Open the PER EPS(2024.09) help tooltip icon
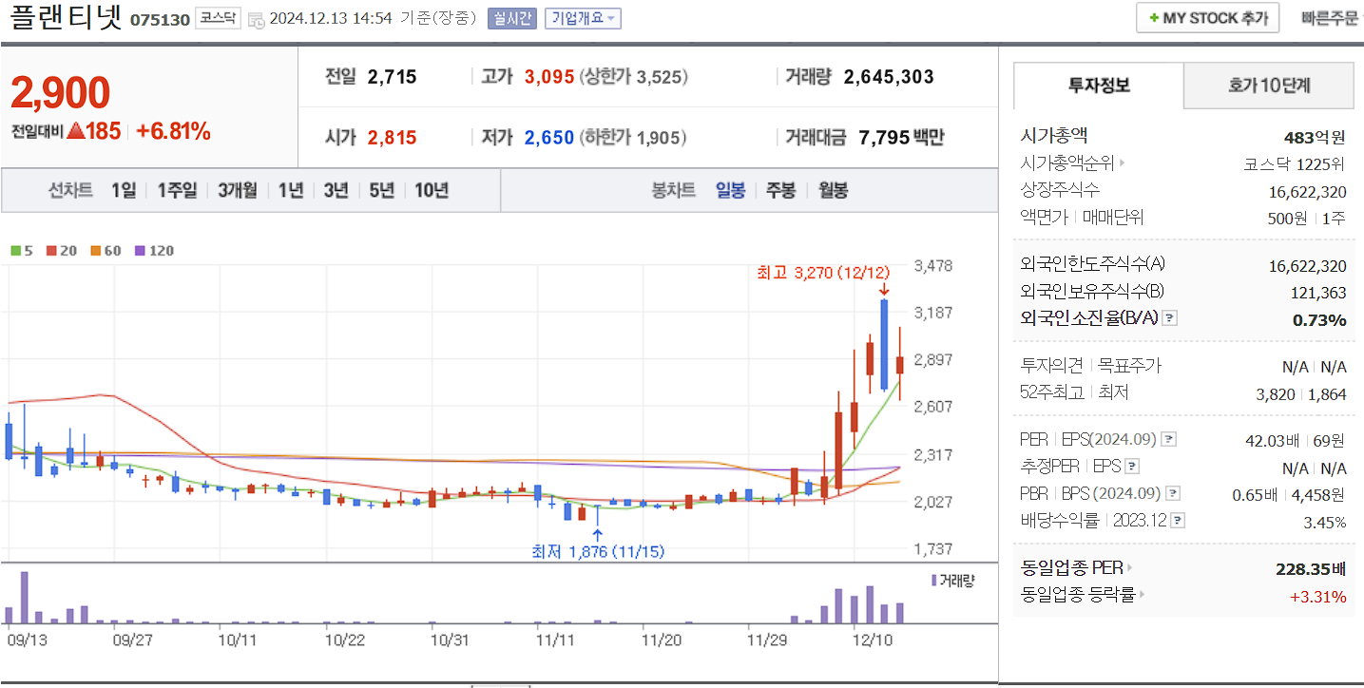Image resolution: width=1364 pixels, height=688 pixels. tap(1167, 439)
